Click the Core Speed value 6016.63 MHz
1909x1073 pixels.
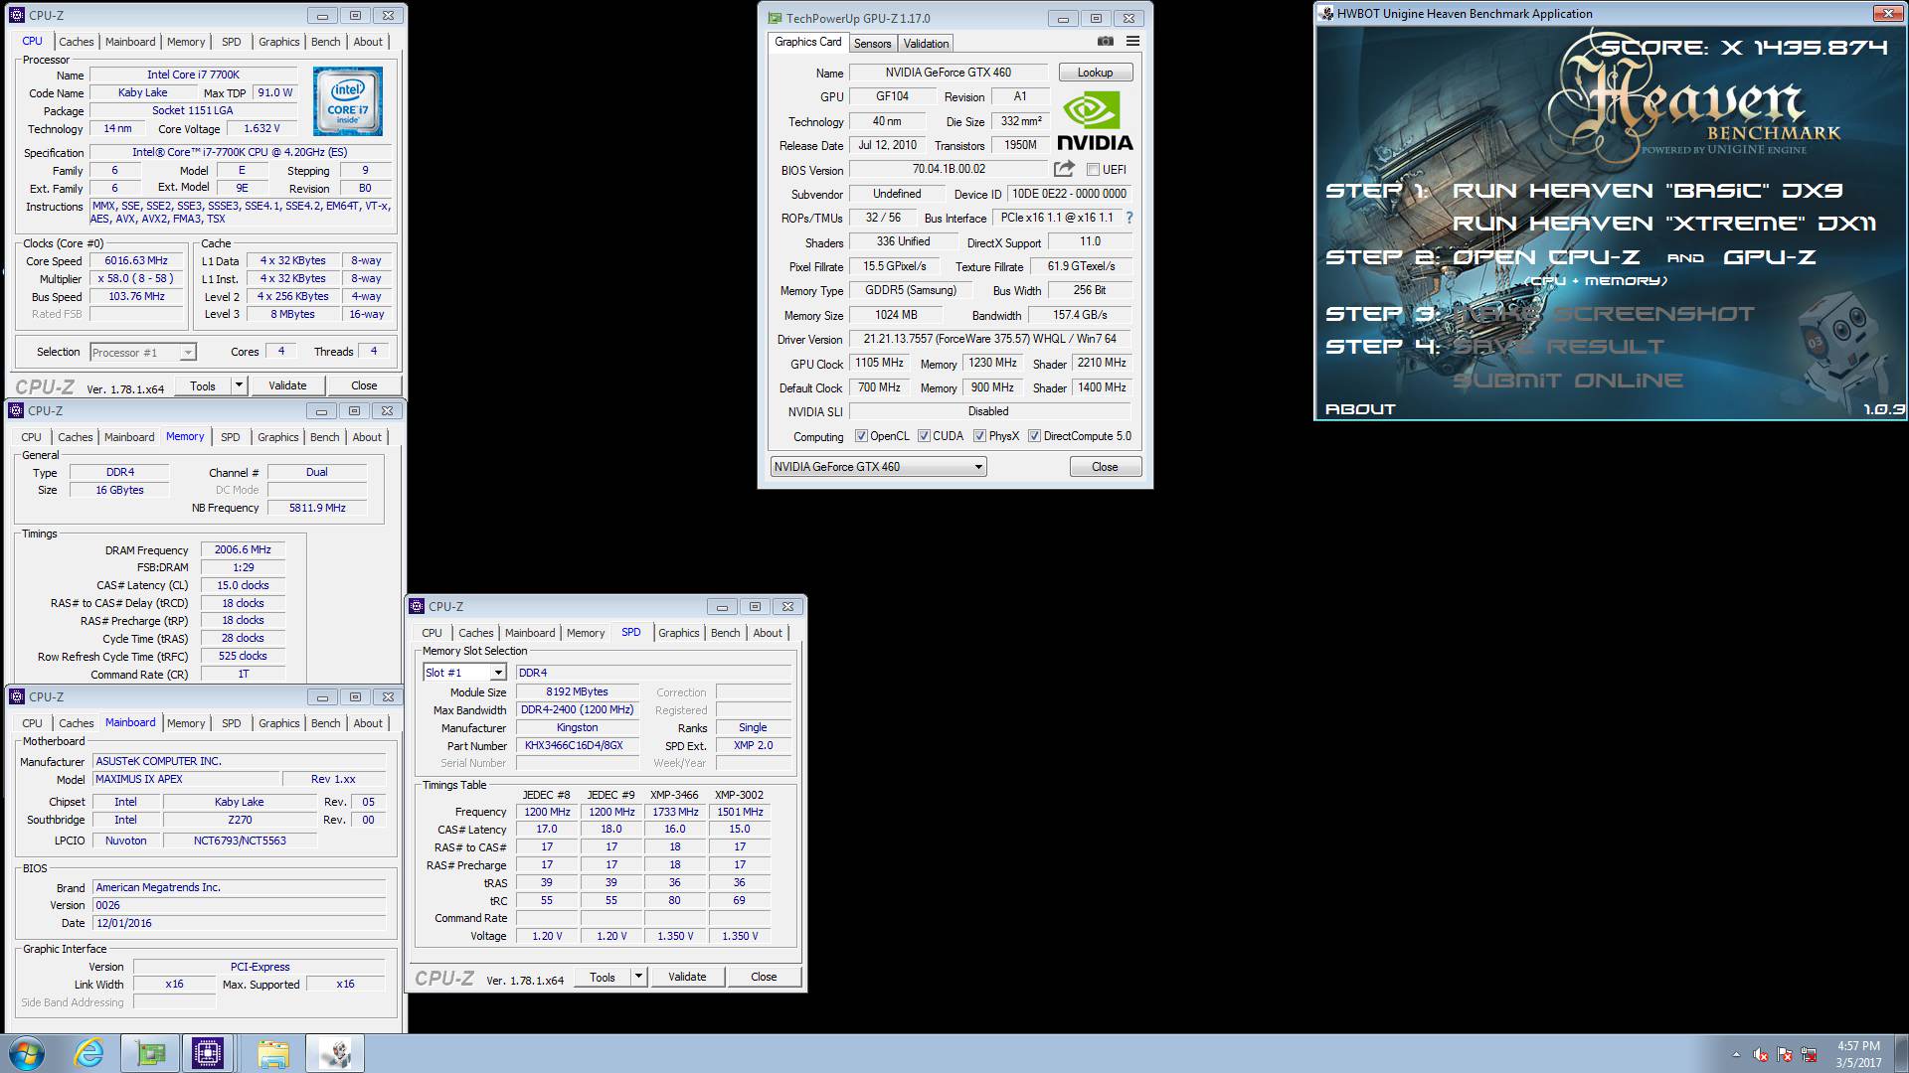click(136, 260)
